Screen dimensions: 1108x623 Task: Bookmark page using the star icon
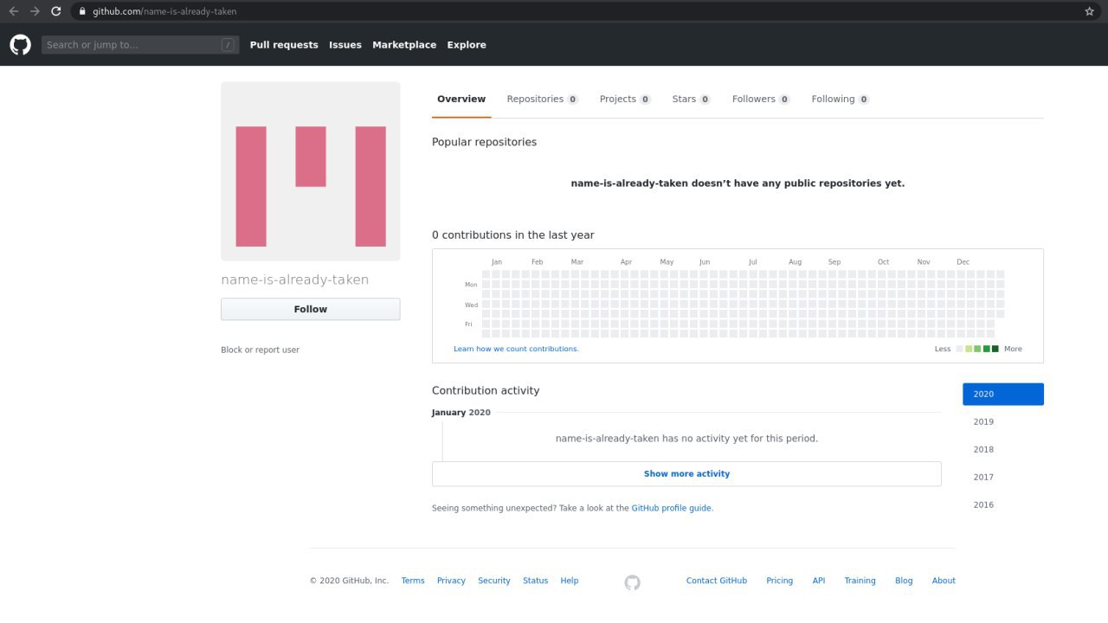coord(1089,11)
